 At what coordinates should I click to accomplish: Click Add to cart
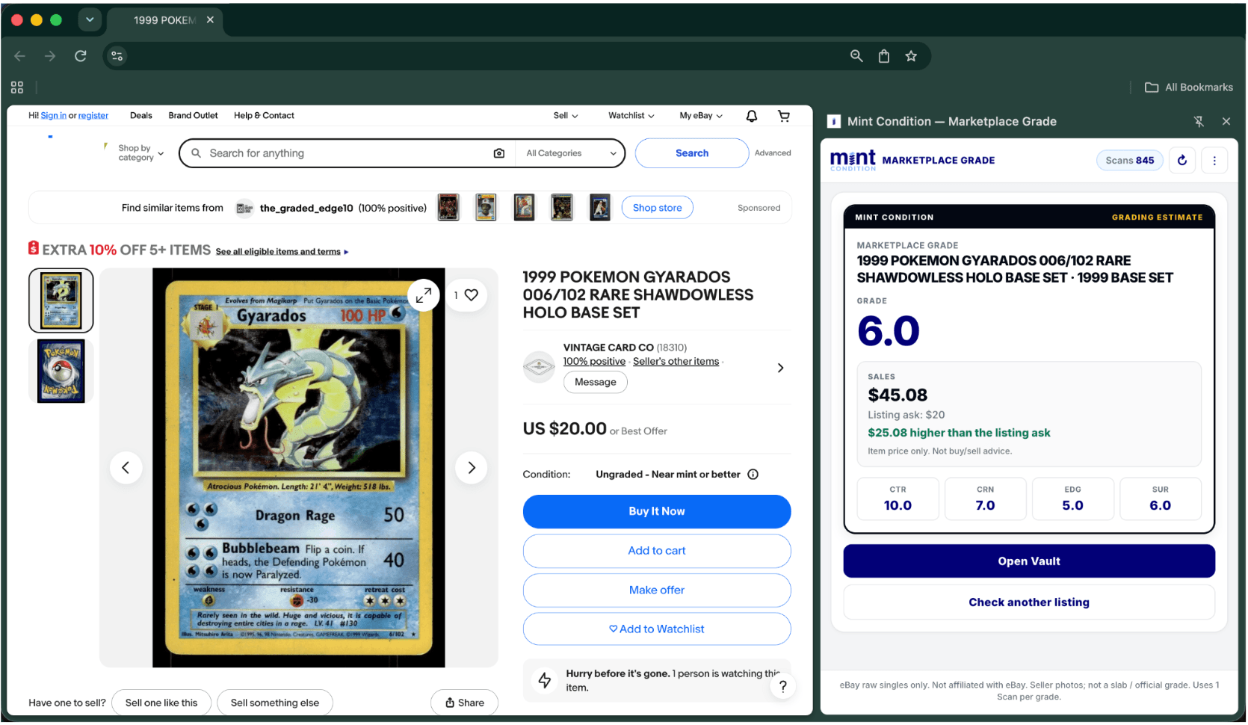point(657,551)
